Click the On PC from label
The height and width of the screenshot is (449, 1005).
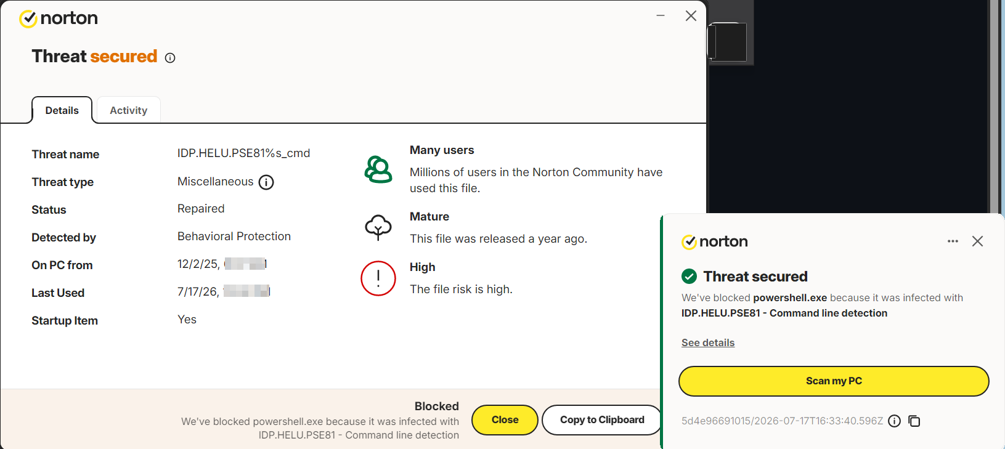tap(62, 265)
